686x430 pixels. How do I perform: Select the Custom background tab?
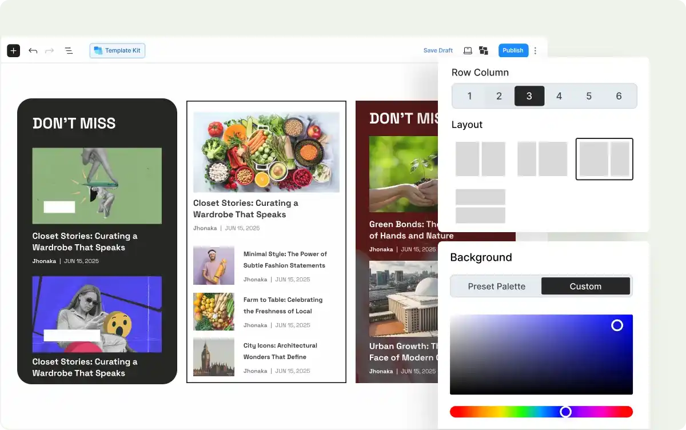[585, 286]
